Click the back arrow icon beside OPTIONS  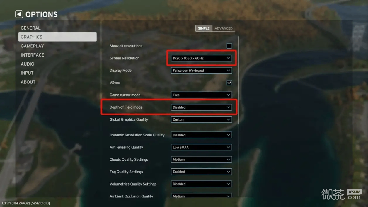(19, 14)
